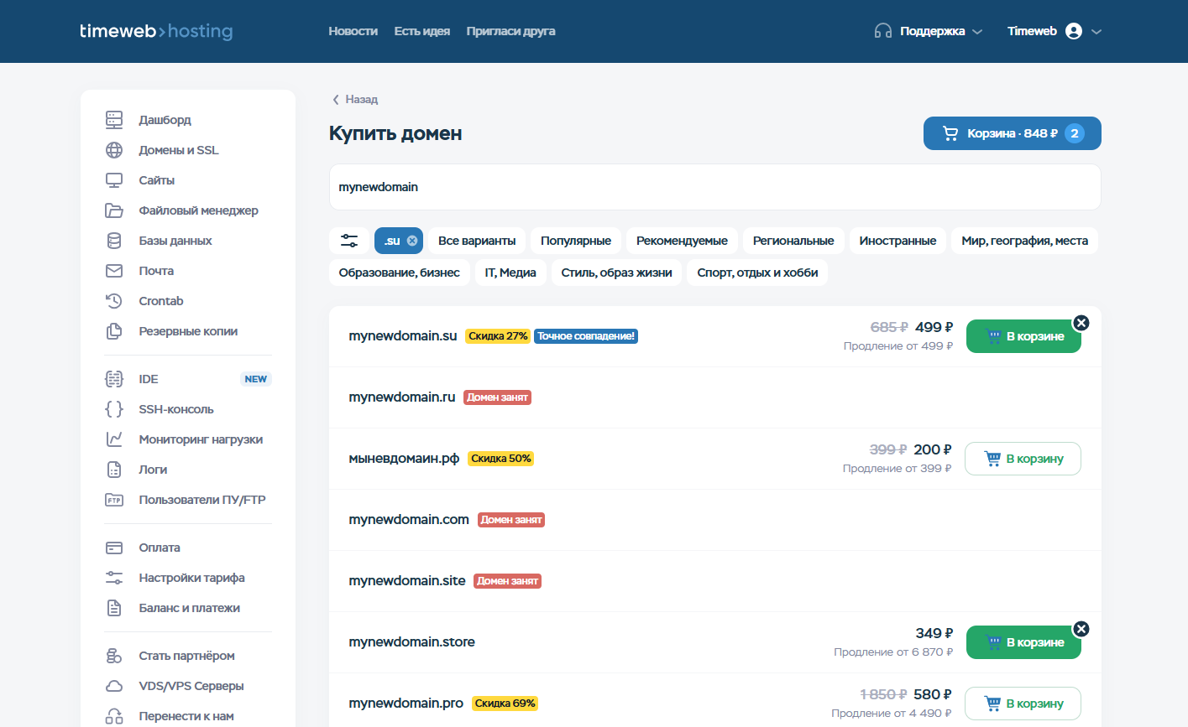Open the Корзина cart button
The width and height of the screenshot is (1188, 727).
pos(1013,133)
